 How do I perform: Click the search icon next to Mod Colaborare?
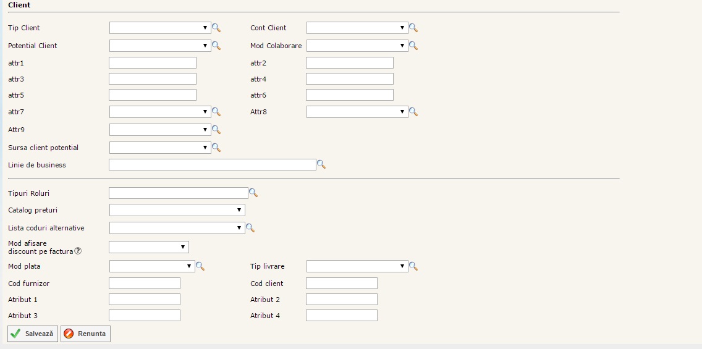pyautogui.click(x=413, y=46)
